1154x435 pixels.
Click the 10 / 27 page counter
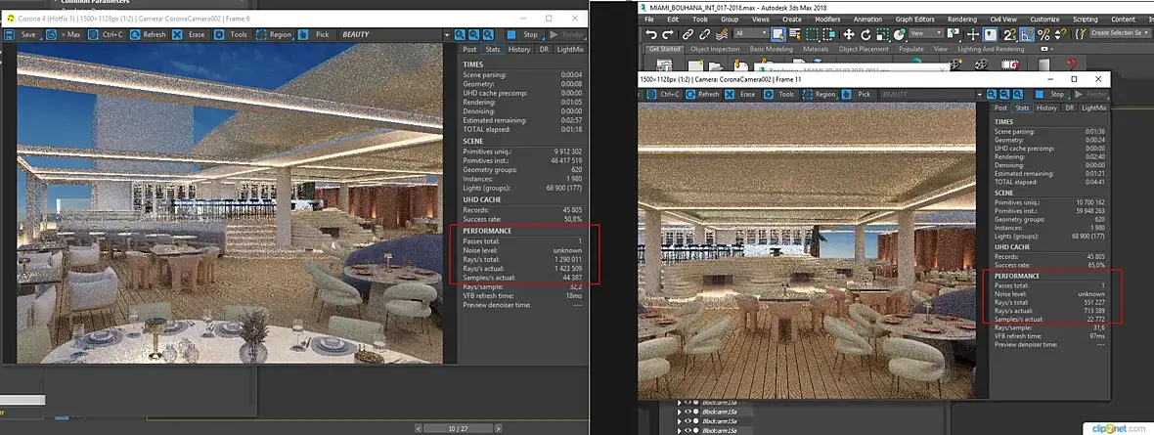[458, 428]
